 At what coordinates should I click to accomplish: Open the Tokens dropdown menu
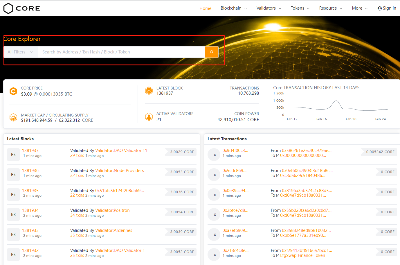[300, 8]
